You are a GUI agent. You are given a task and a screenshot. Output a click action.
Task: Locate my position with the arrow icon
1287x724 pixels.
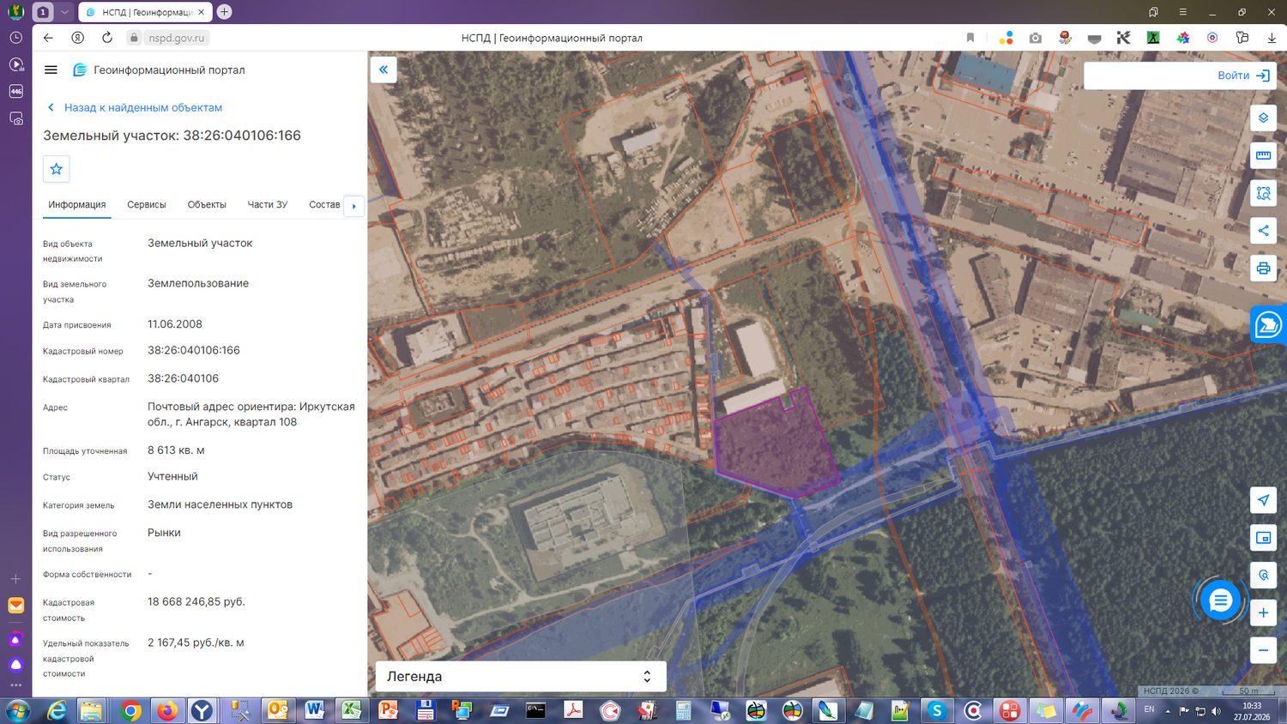coord(1263,500)
